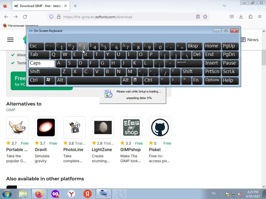Screen dimensions: 266x199
Task: Open the LightZone app link
Action: 102,150
